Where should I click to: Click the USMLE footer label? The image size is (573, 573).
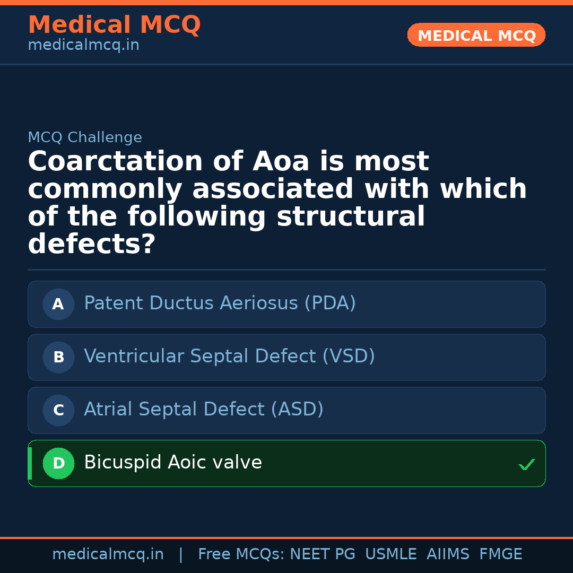coord(391,554)
